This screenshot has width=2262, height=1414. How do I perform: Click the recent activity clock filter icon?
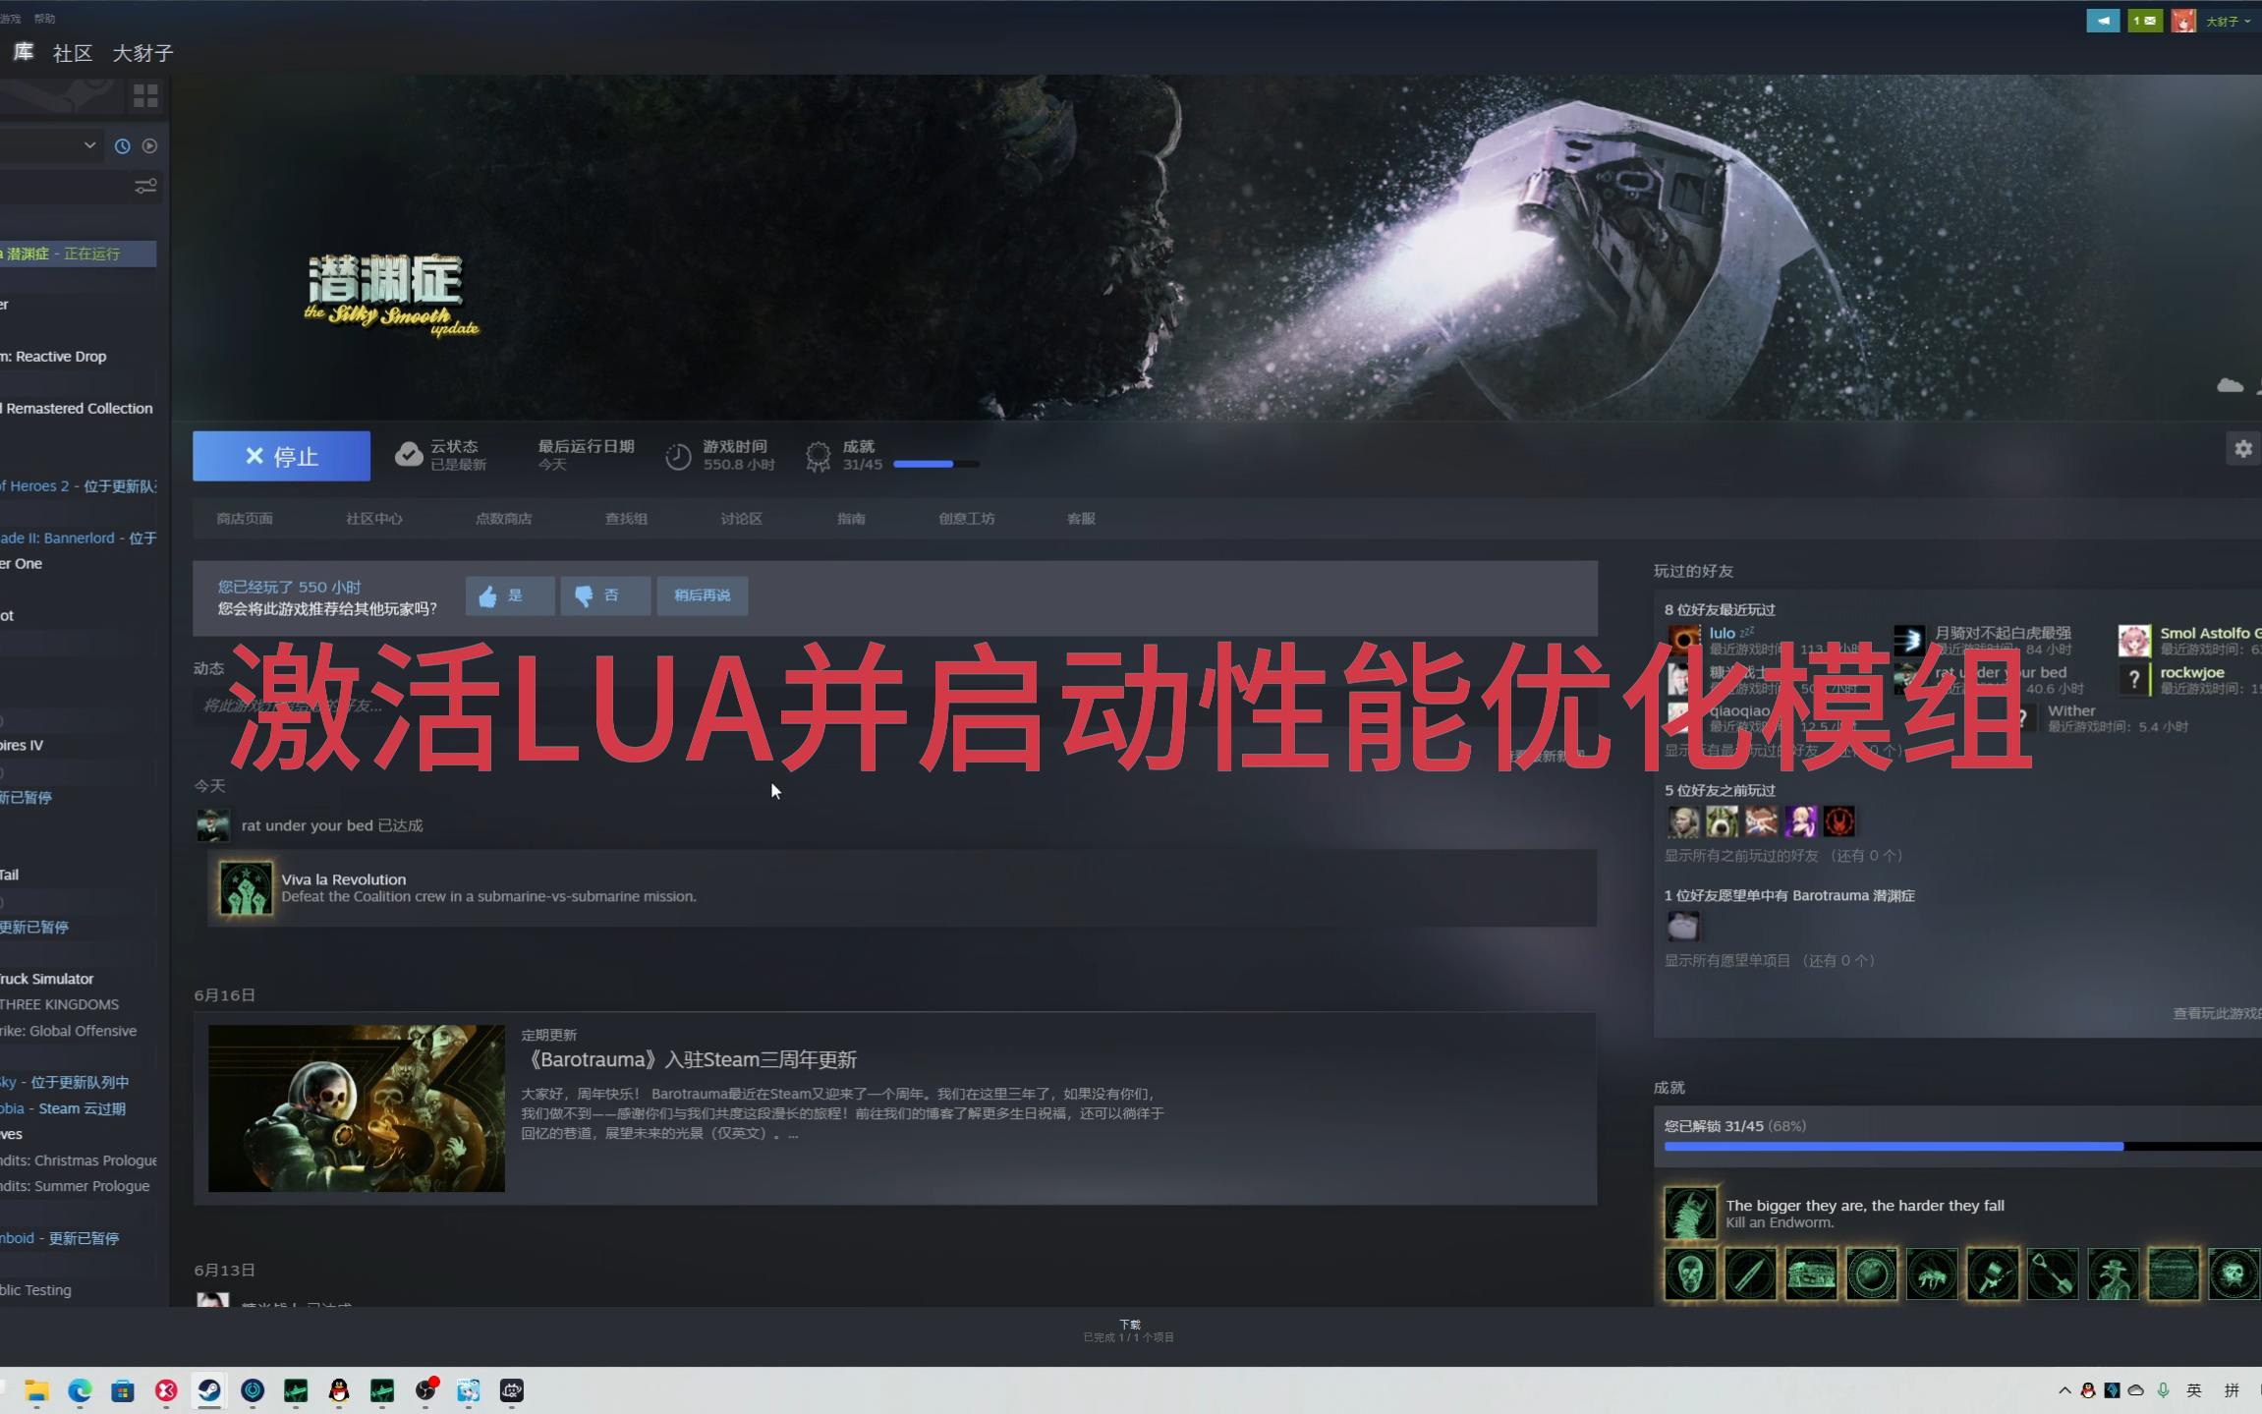pos(122,145)
